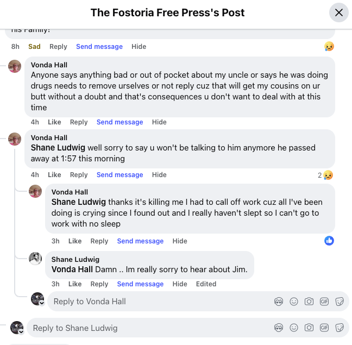
Task: Close The Fostoria Free Press's Post dialog
Action: click(339, 12)
